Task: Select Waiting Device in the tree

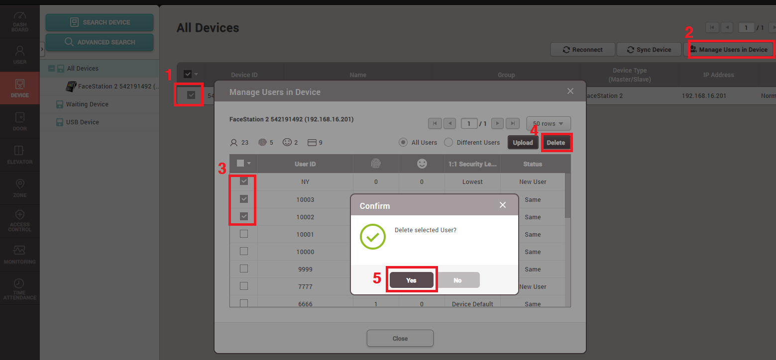Action: click(87, 104)
